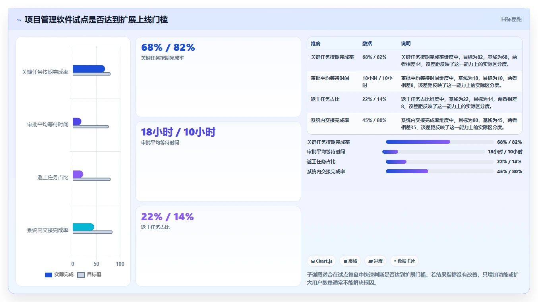The width and height of the screenshot is (538, 302).
Task: Click the grey 目标值 bar for 返工任务占比
Action: [x=91, y=179]
